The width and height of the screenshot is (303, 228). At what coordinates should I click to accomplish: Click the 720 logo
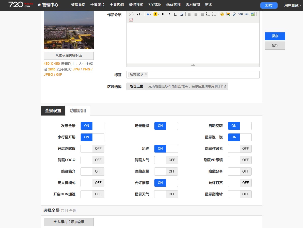click(21, 4)
